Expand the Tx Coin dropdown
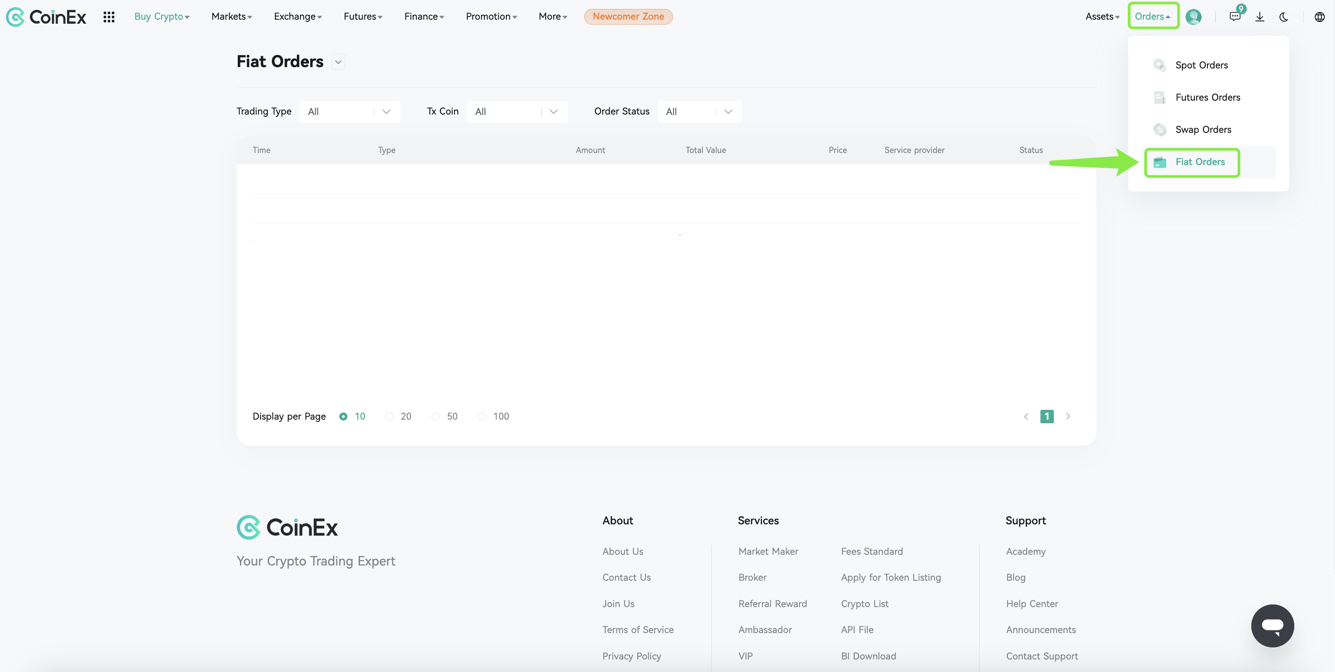This screenshot has width=1335, height=672. pyautogui.click(x=516, y=111)
